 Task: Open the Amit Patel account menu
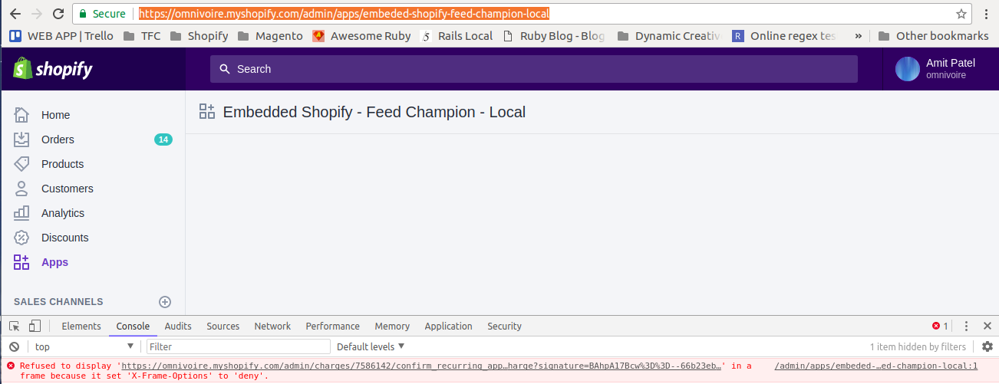pos(940,69)
